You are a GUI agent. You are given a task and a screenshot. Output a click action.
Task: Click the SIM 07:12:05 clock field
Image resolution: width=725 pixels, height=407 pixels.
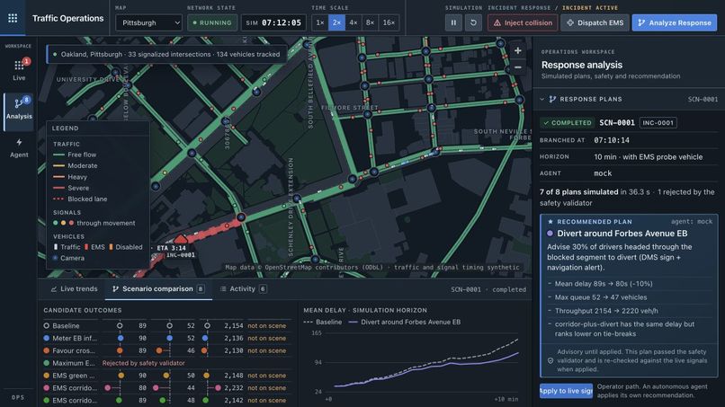tap(273, 22)
